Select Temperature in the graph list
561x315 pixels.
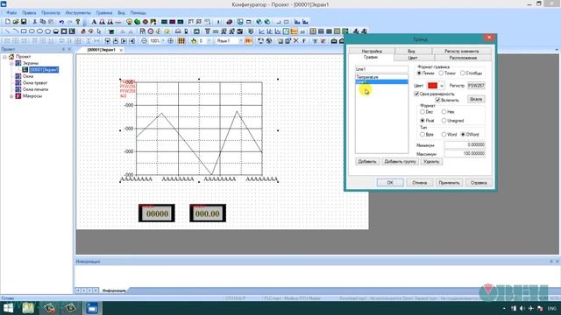pos(381,77)
